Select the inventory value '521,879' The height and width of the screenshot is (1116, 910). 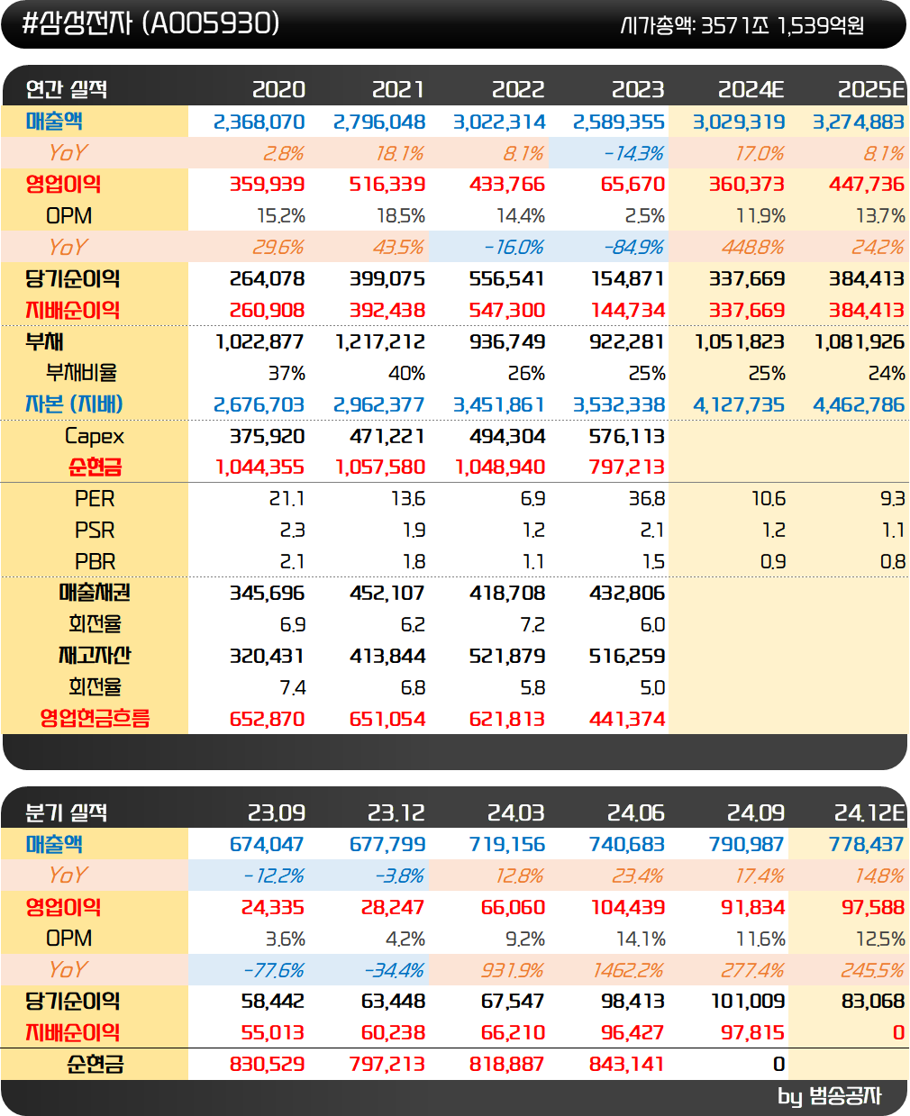[x=507, y=657]
